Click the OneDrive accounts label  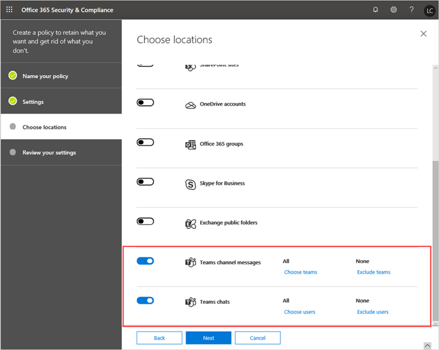click(223, 104)
